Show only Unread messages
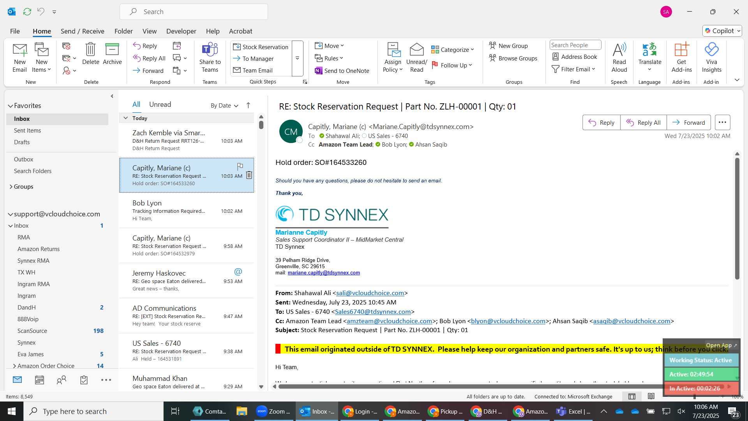Viewport: 748px width, 421px height. pyautogui.click(x=160, y=104)
